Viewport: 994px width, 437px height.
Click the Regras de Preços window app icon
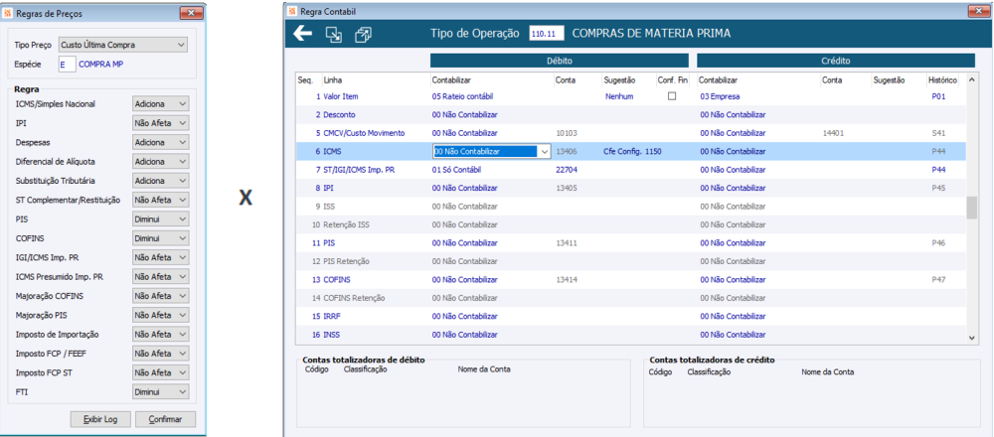coord(8,13)
